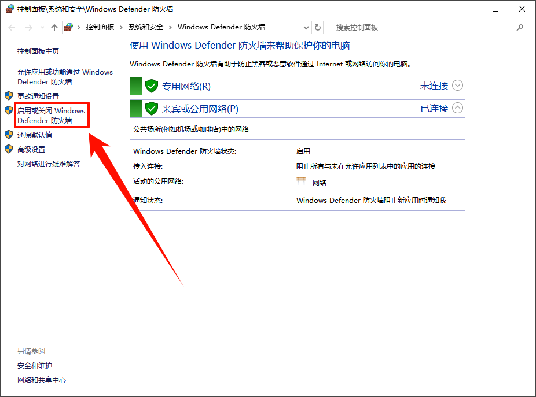
Task: Click 阻止所有与未在允许应用列表中的应用的连接 text
Action: click(366, 166)
